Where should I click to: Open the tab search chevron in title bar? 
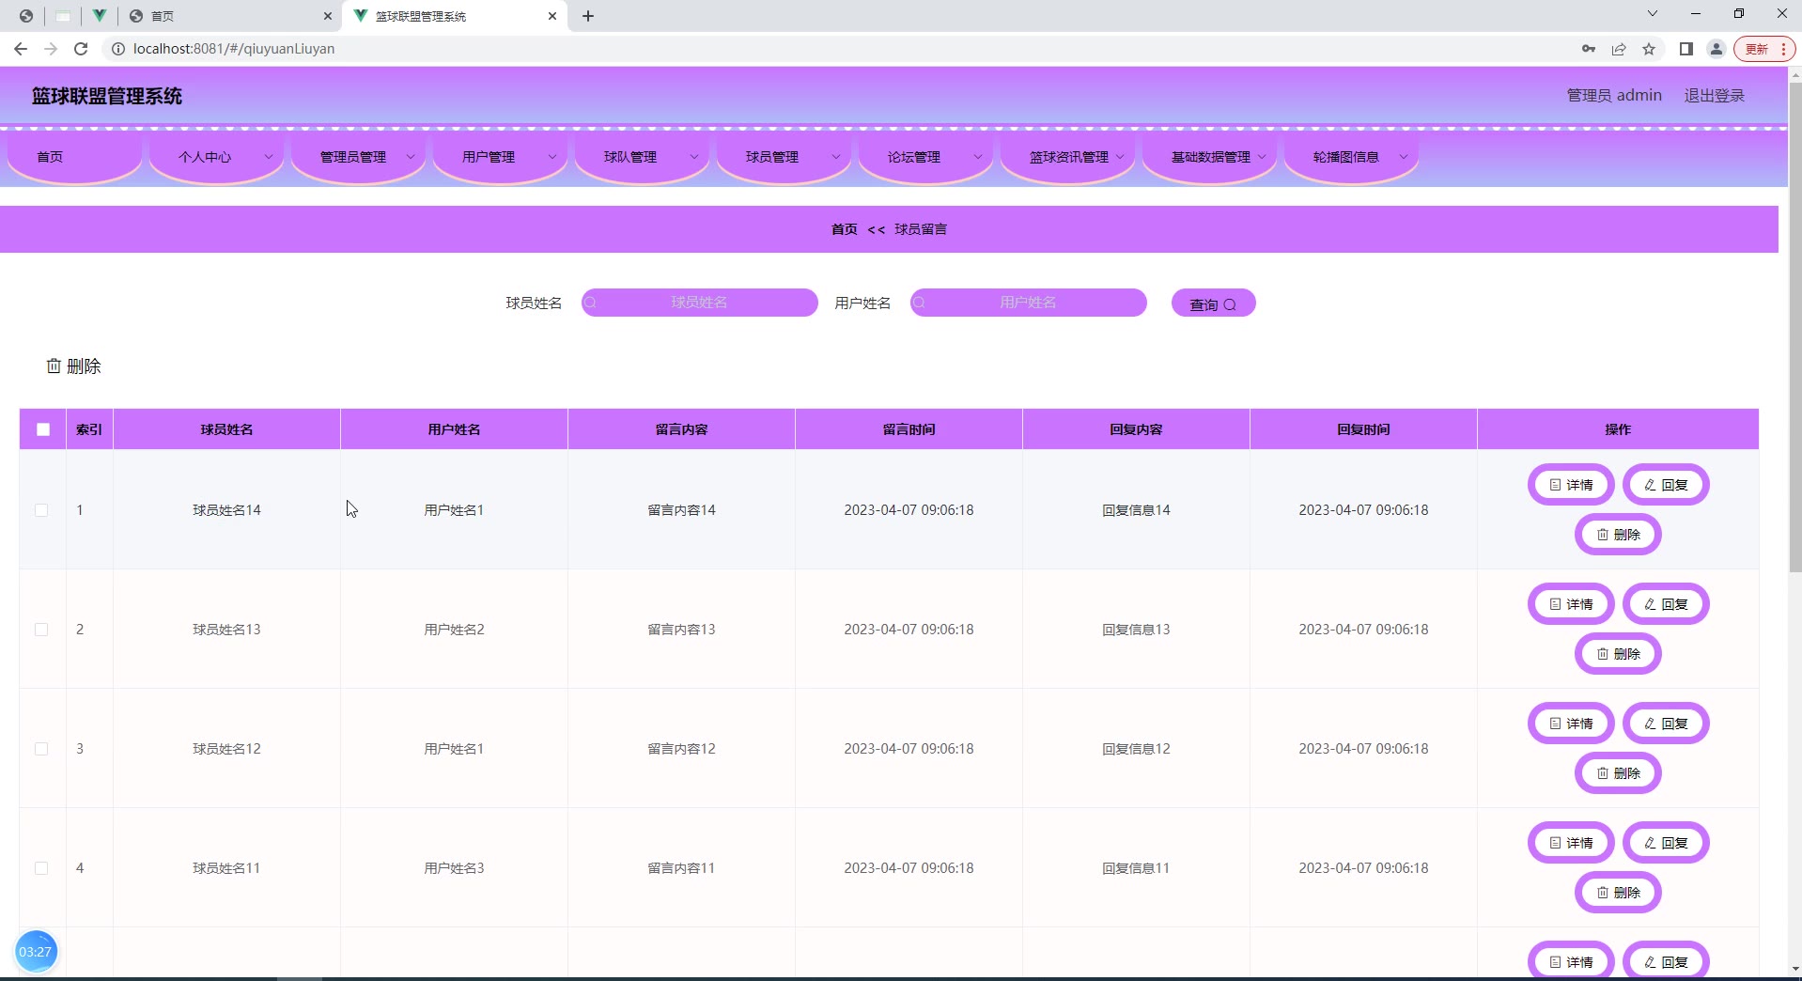(1653, 13)
